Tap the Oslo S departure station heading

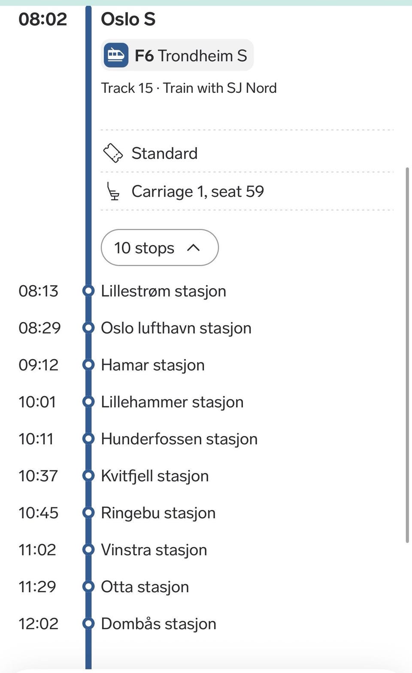click(128, 19)
